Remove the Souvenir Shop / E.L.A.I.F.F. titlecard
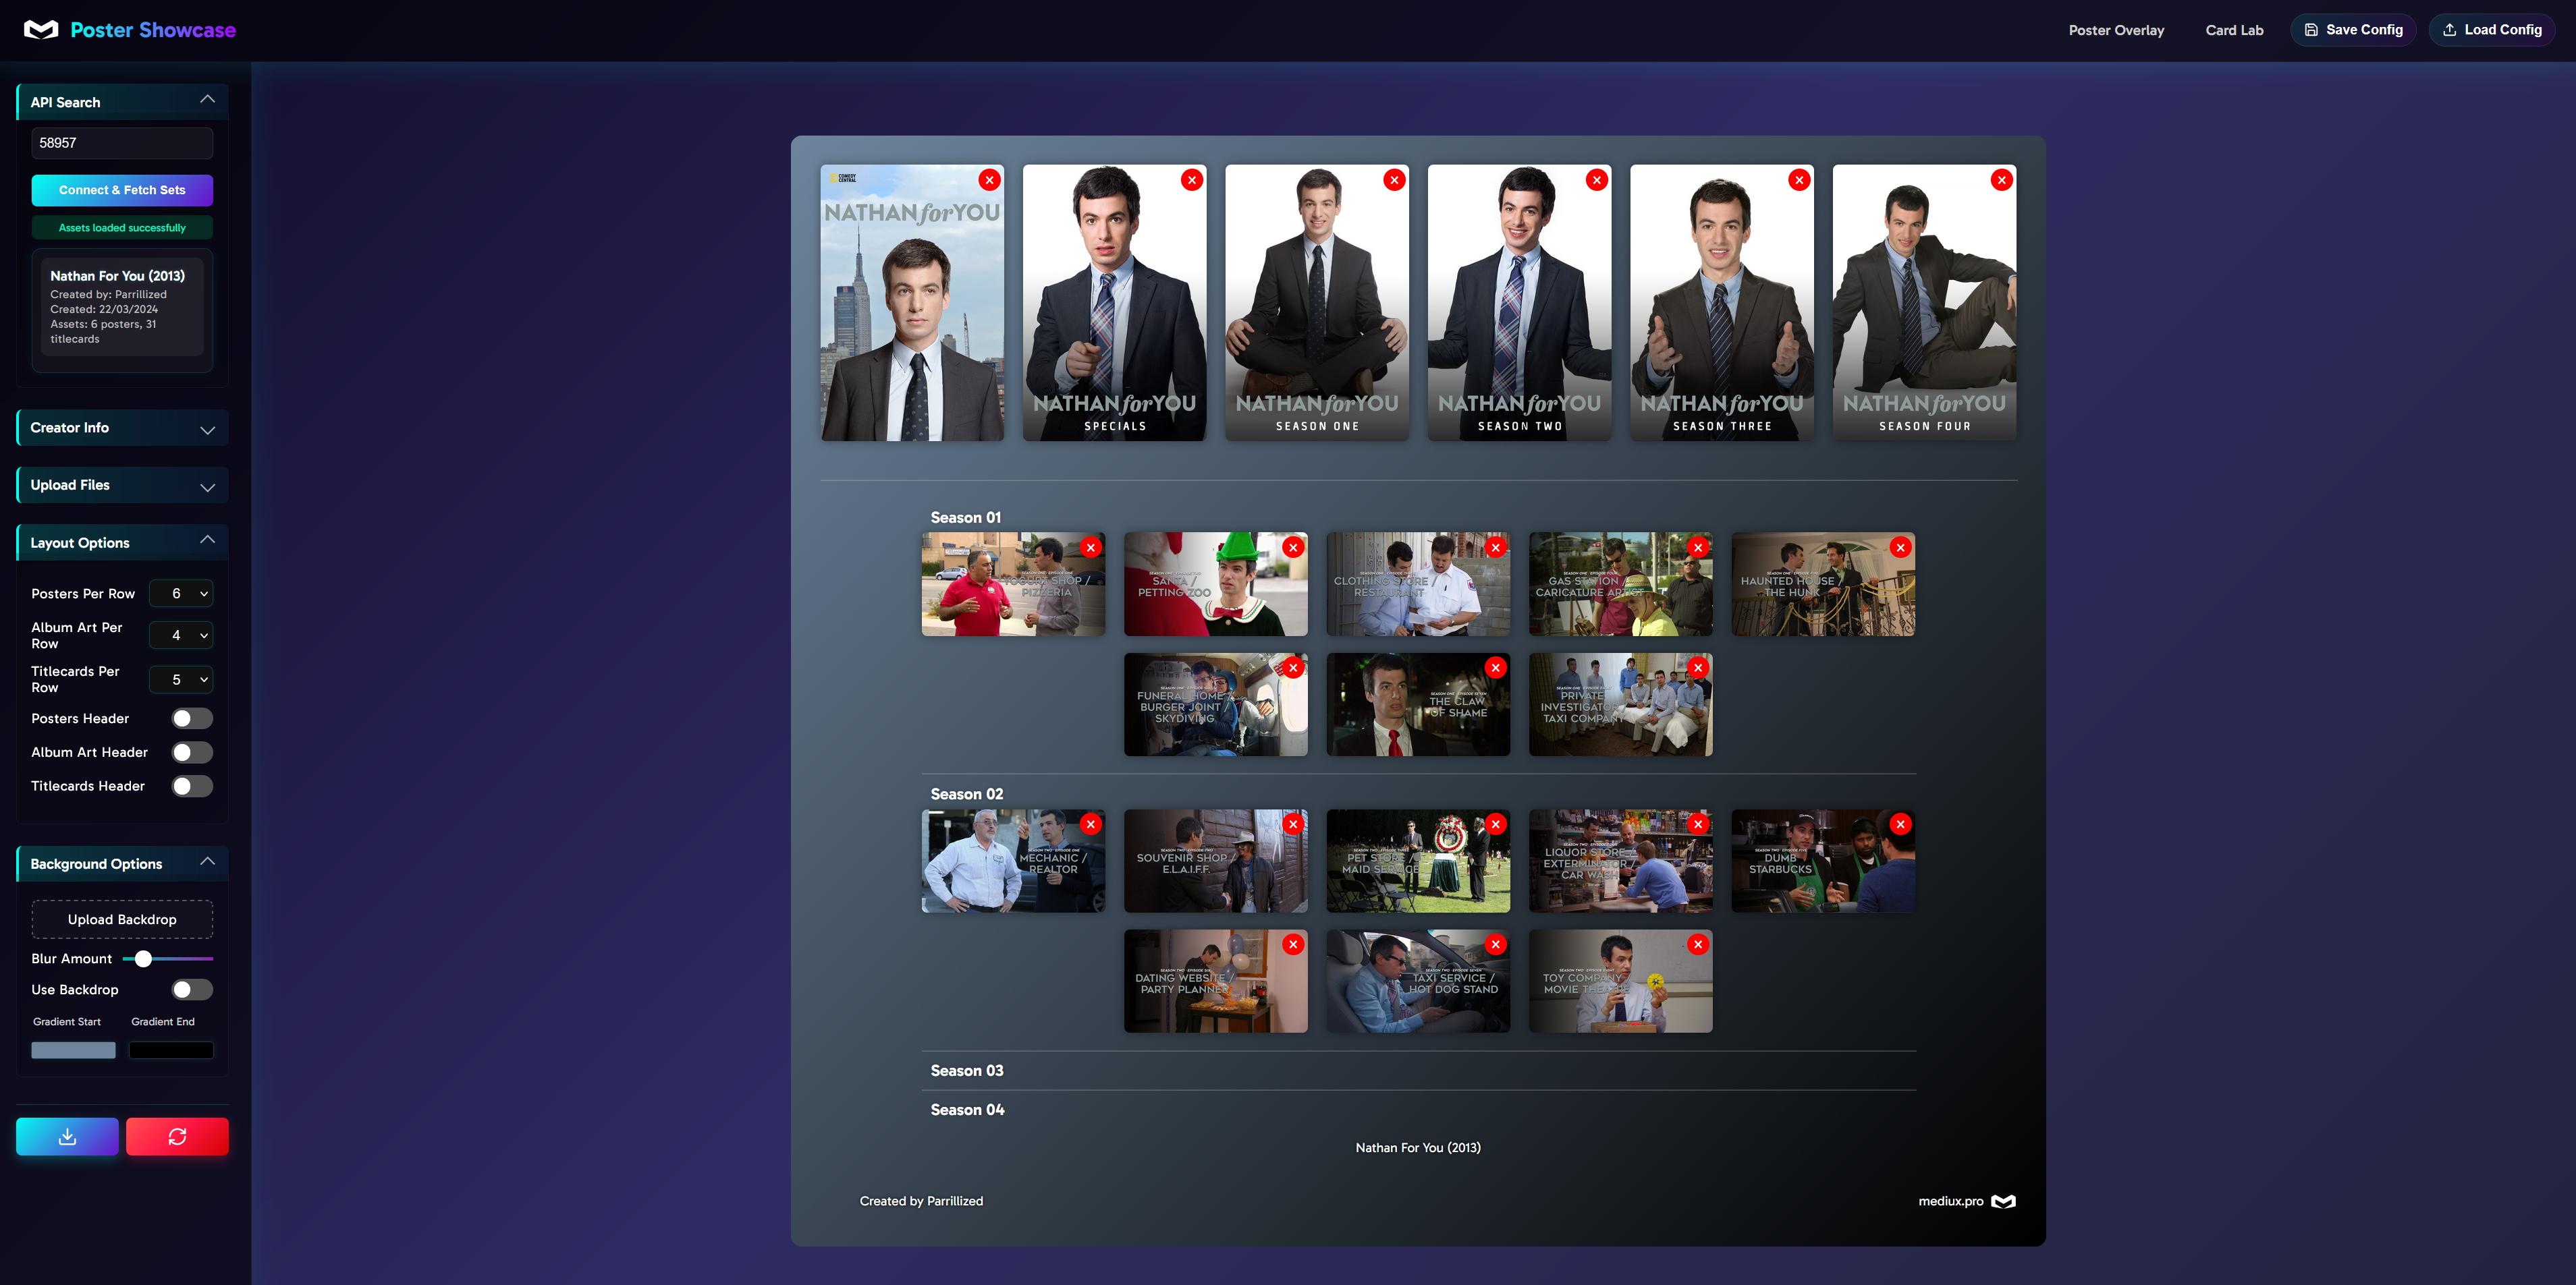 coord(1293,824)
